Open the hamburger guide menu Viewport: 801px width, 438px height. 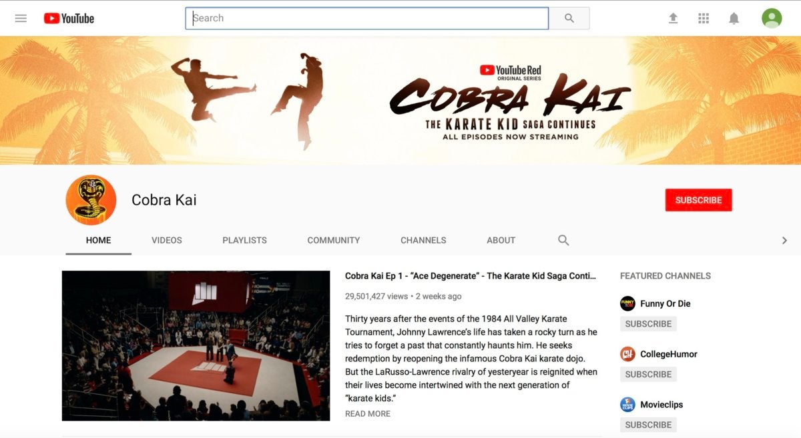21,19
